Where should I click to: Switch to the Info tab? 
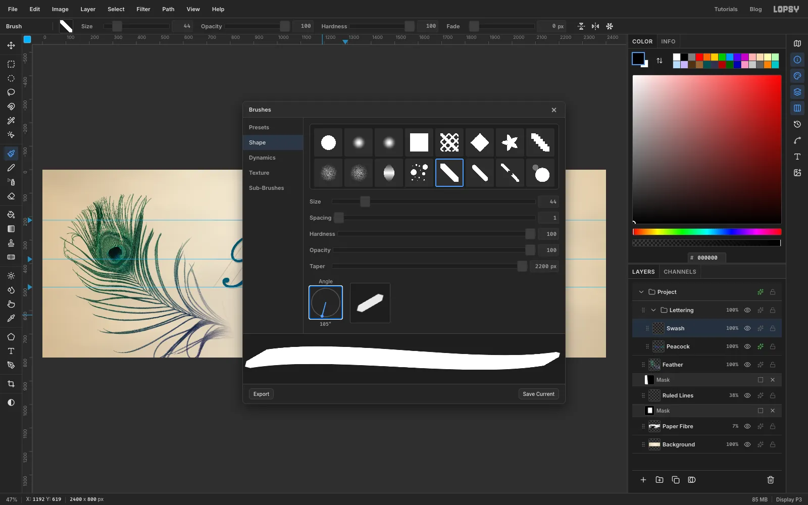click(x=668, y=41)
